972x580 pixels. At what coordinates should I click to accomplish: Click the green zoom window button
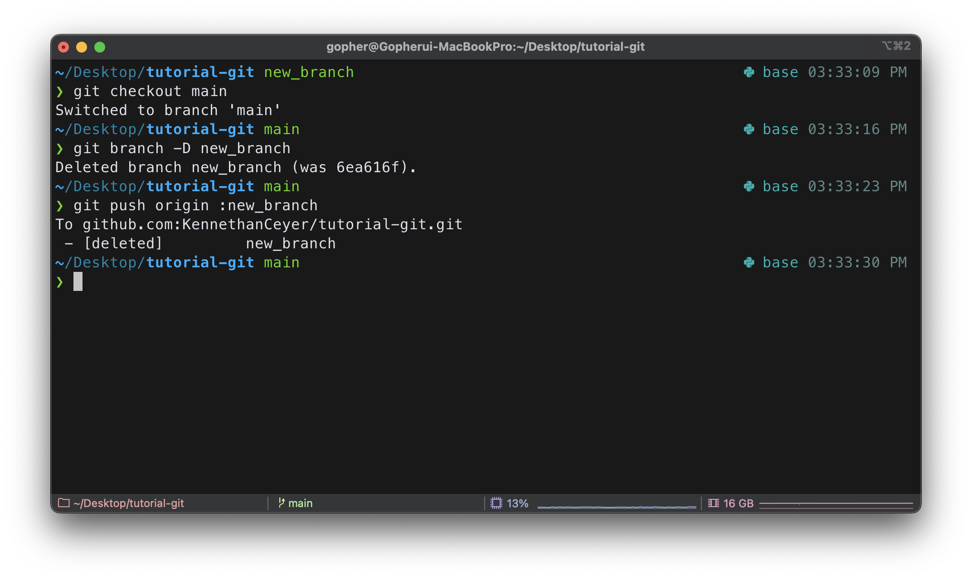coord(100,47)
